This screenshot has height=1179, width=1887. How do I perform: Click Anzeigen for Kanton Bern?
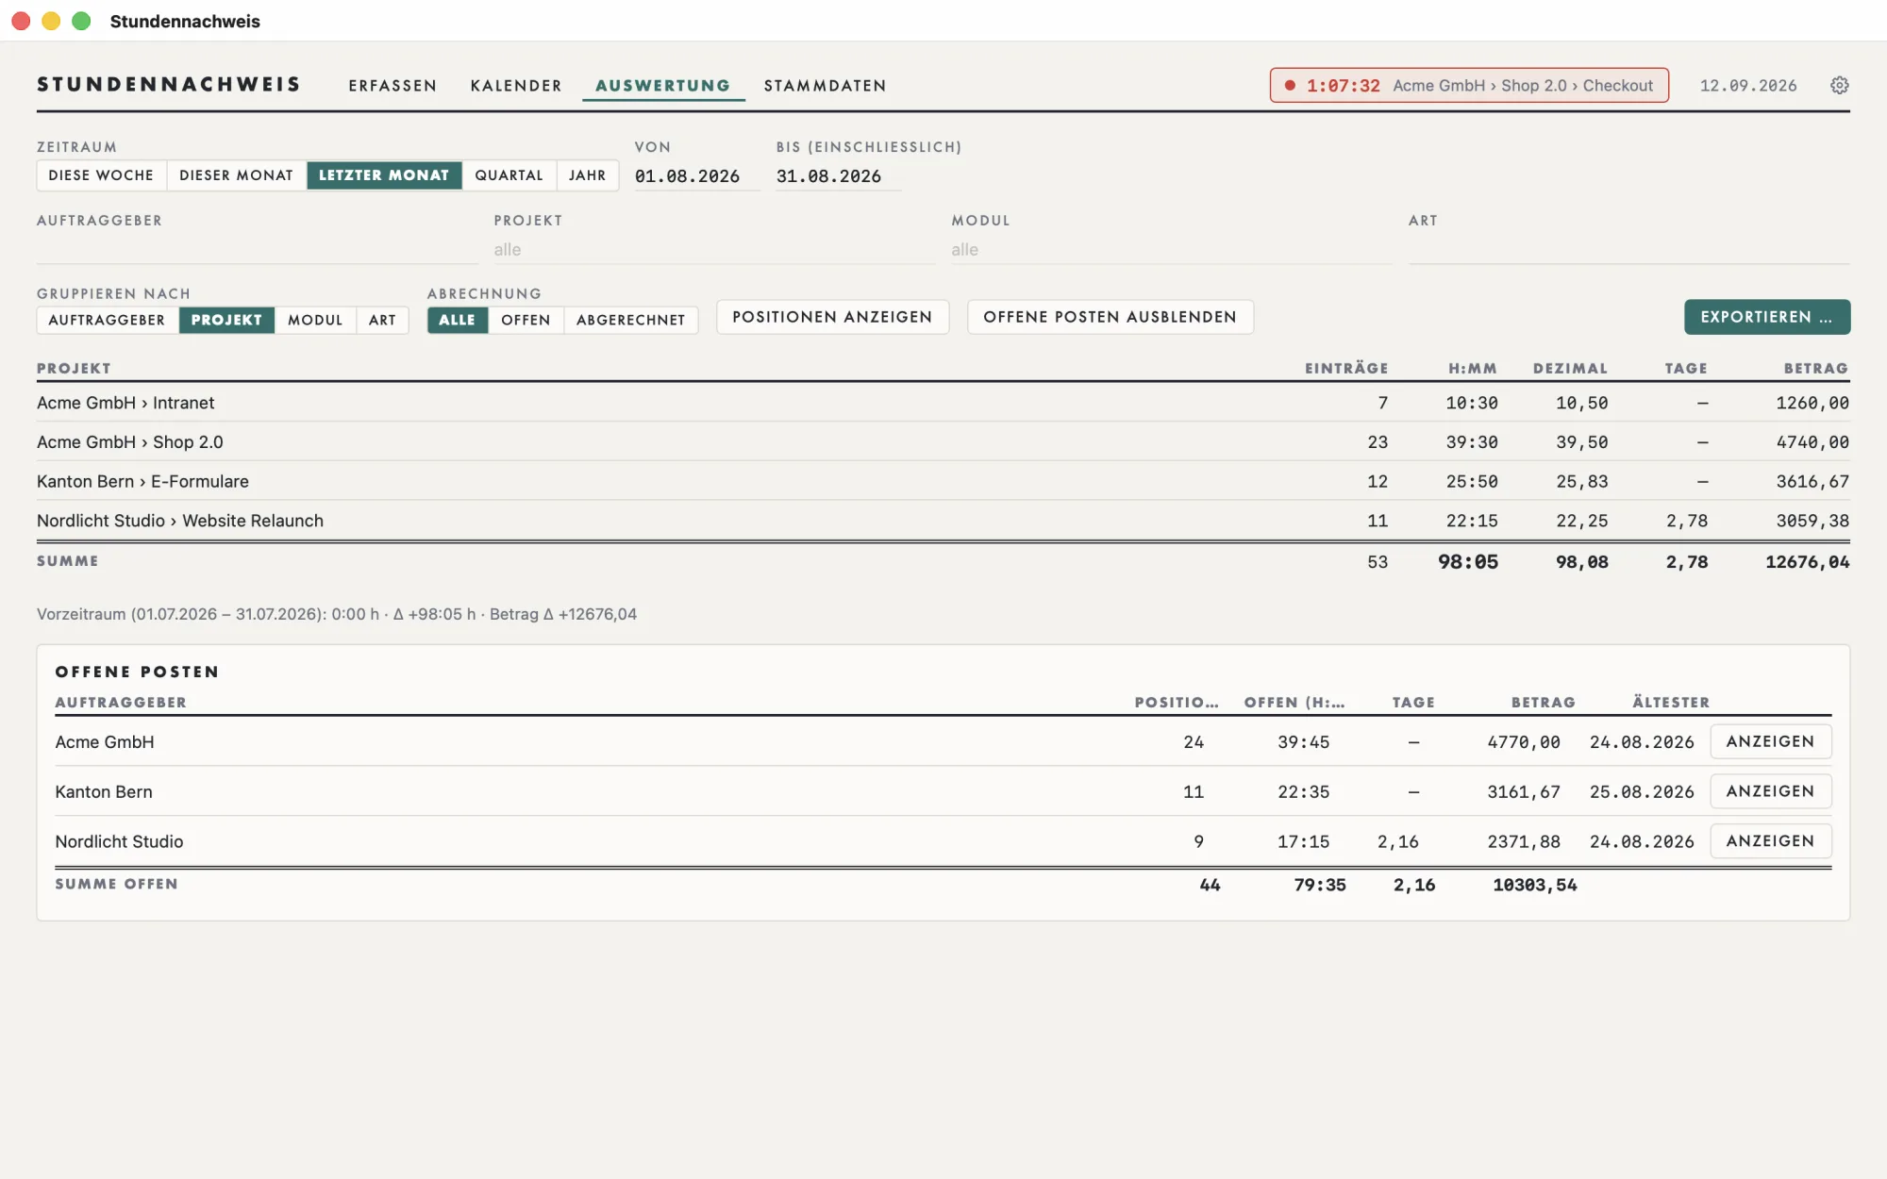coord(1770,791)
